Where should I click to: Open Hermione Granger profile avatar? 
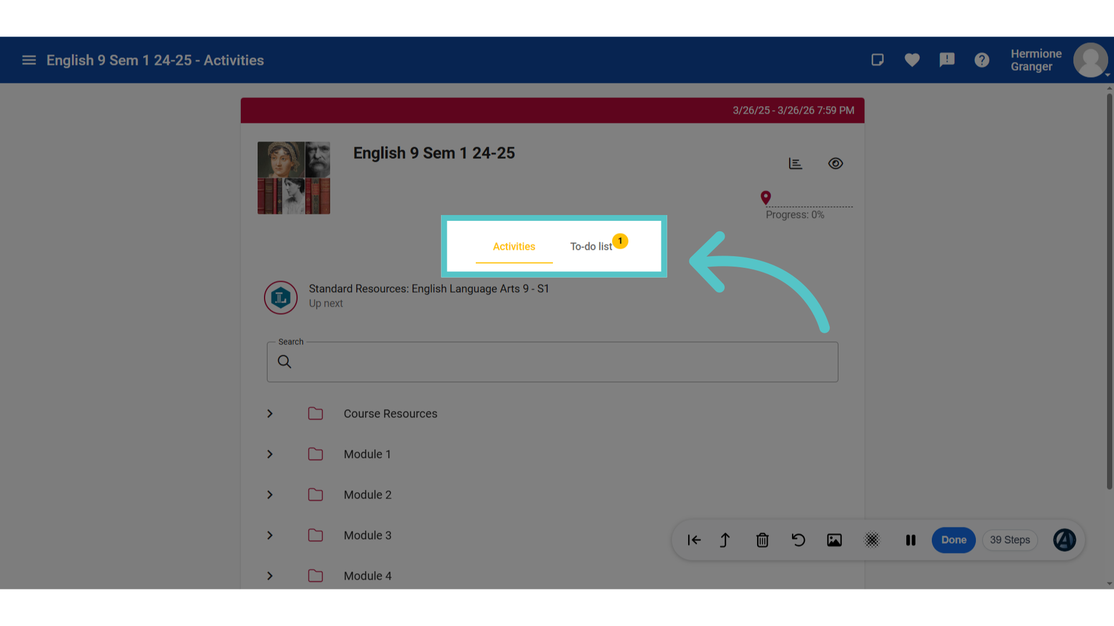pyautogui.click(x=1091, y=60)
